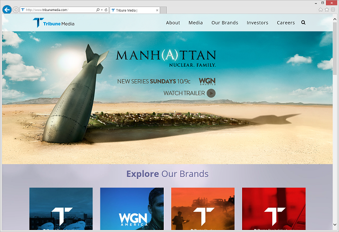
Task: Click the scrollbar up arrow
Action: tap(335, 19)
